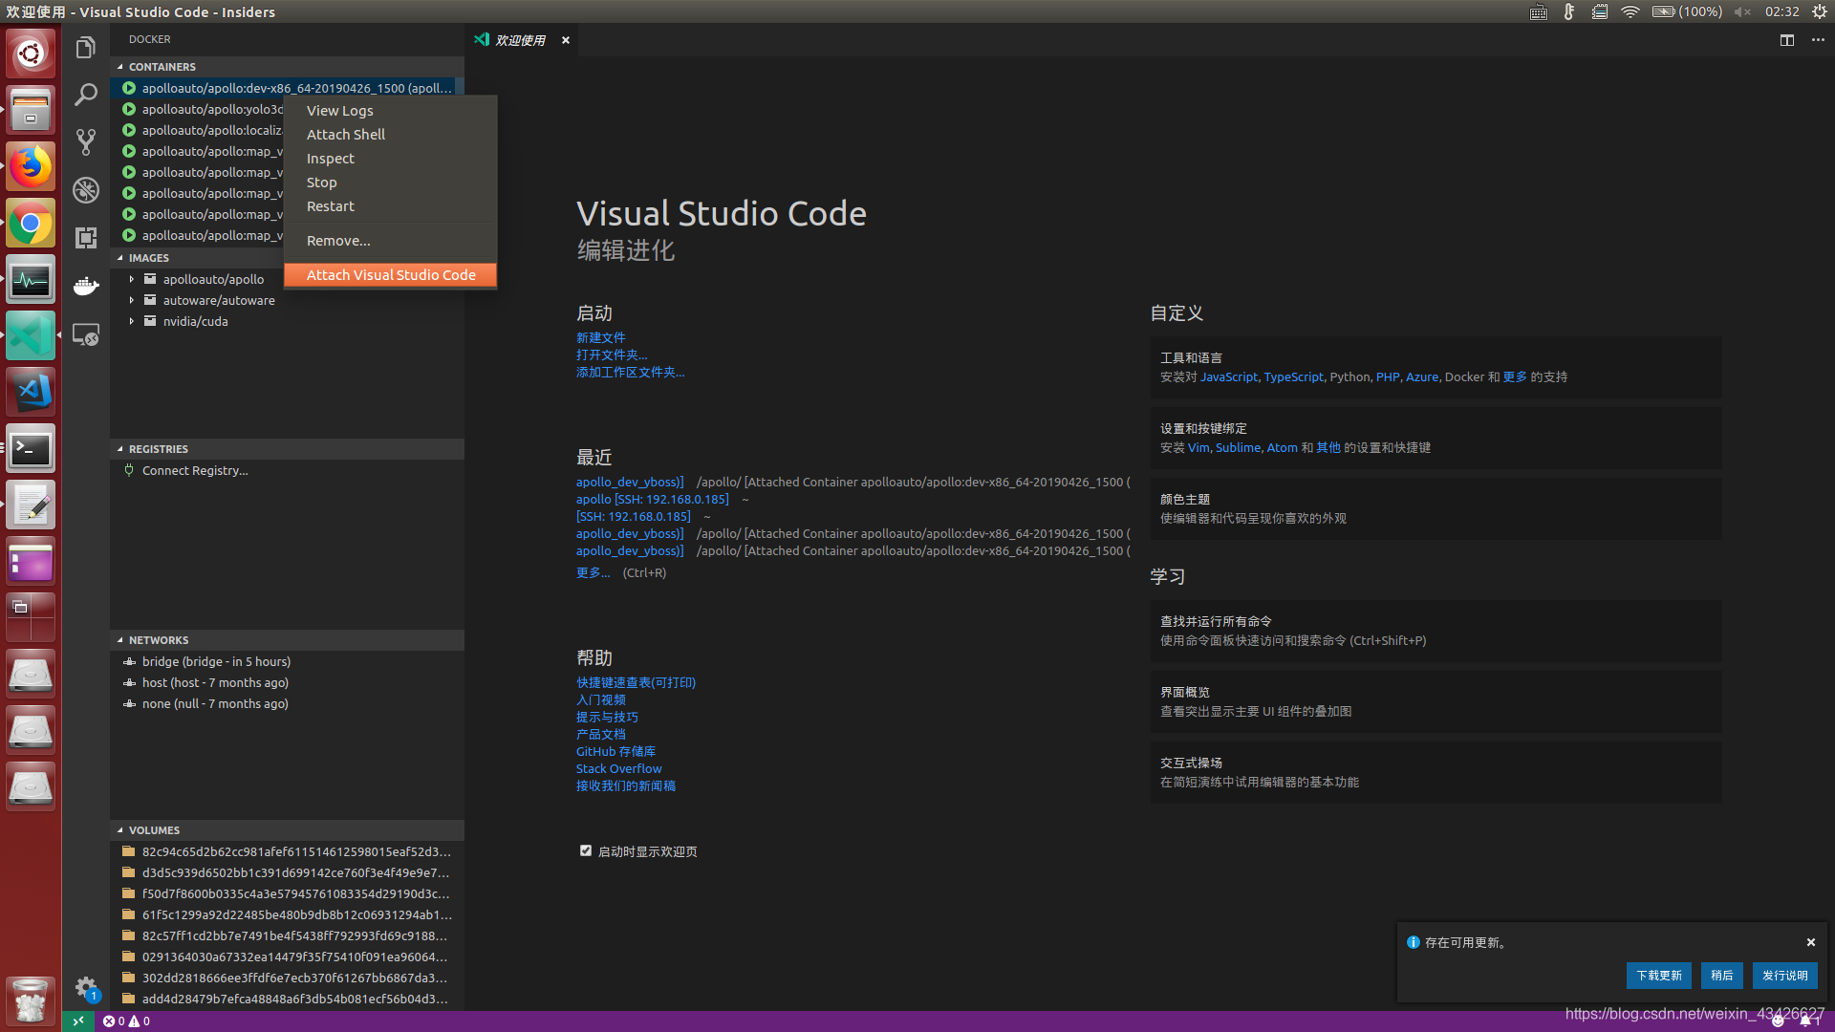Collapse the NETWORKS section
This screenshot has width=1835, height=1032.
[x=287, y=640]
